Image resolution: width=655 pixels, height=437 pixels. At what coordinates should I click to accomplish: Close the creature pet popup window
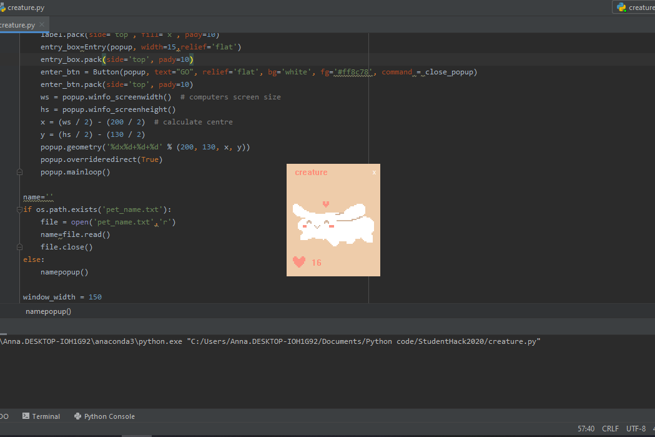point(374,173)
